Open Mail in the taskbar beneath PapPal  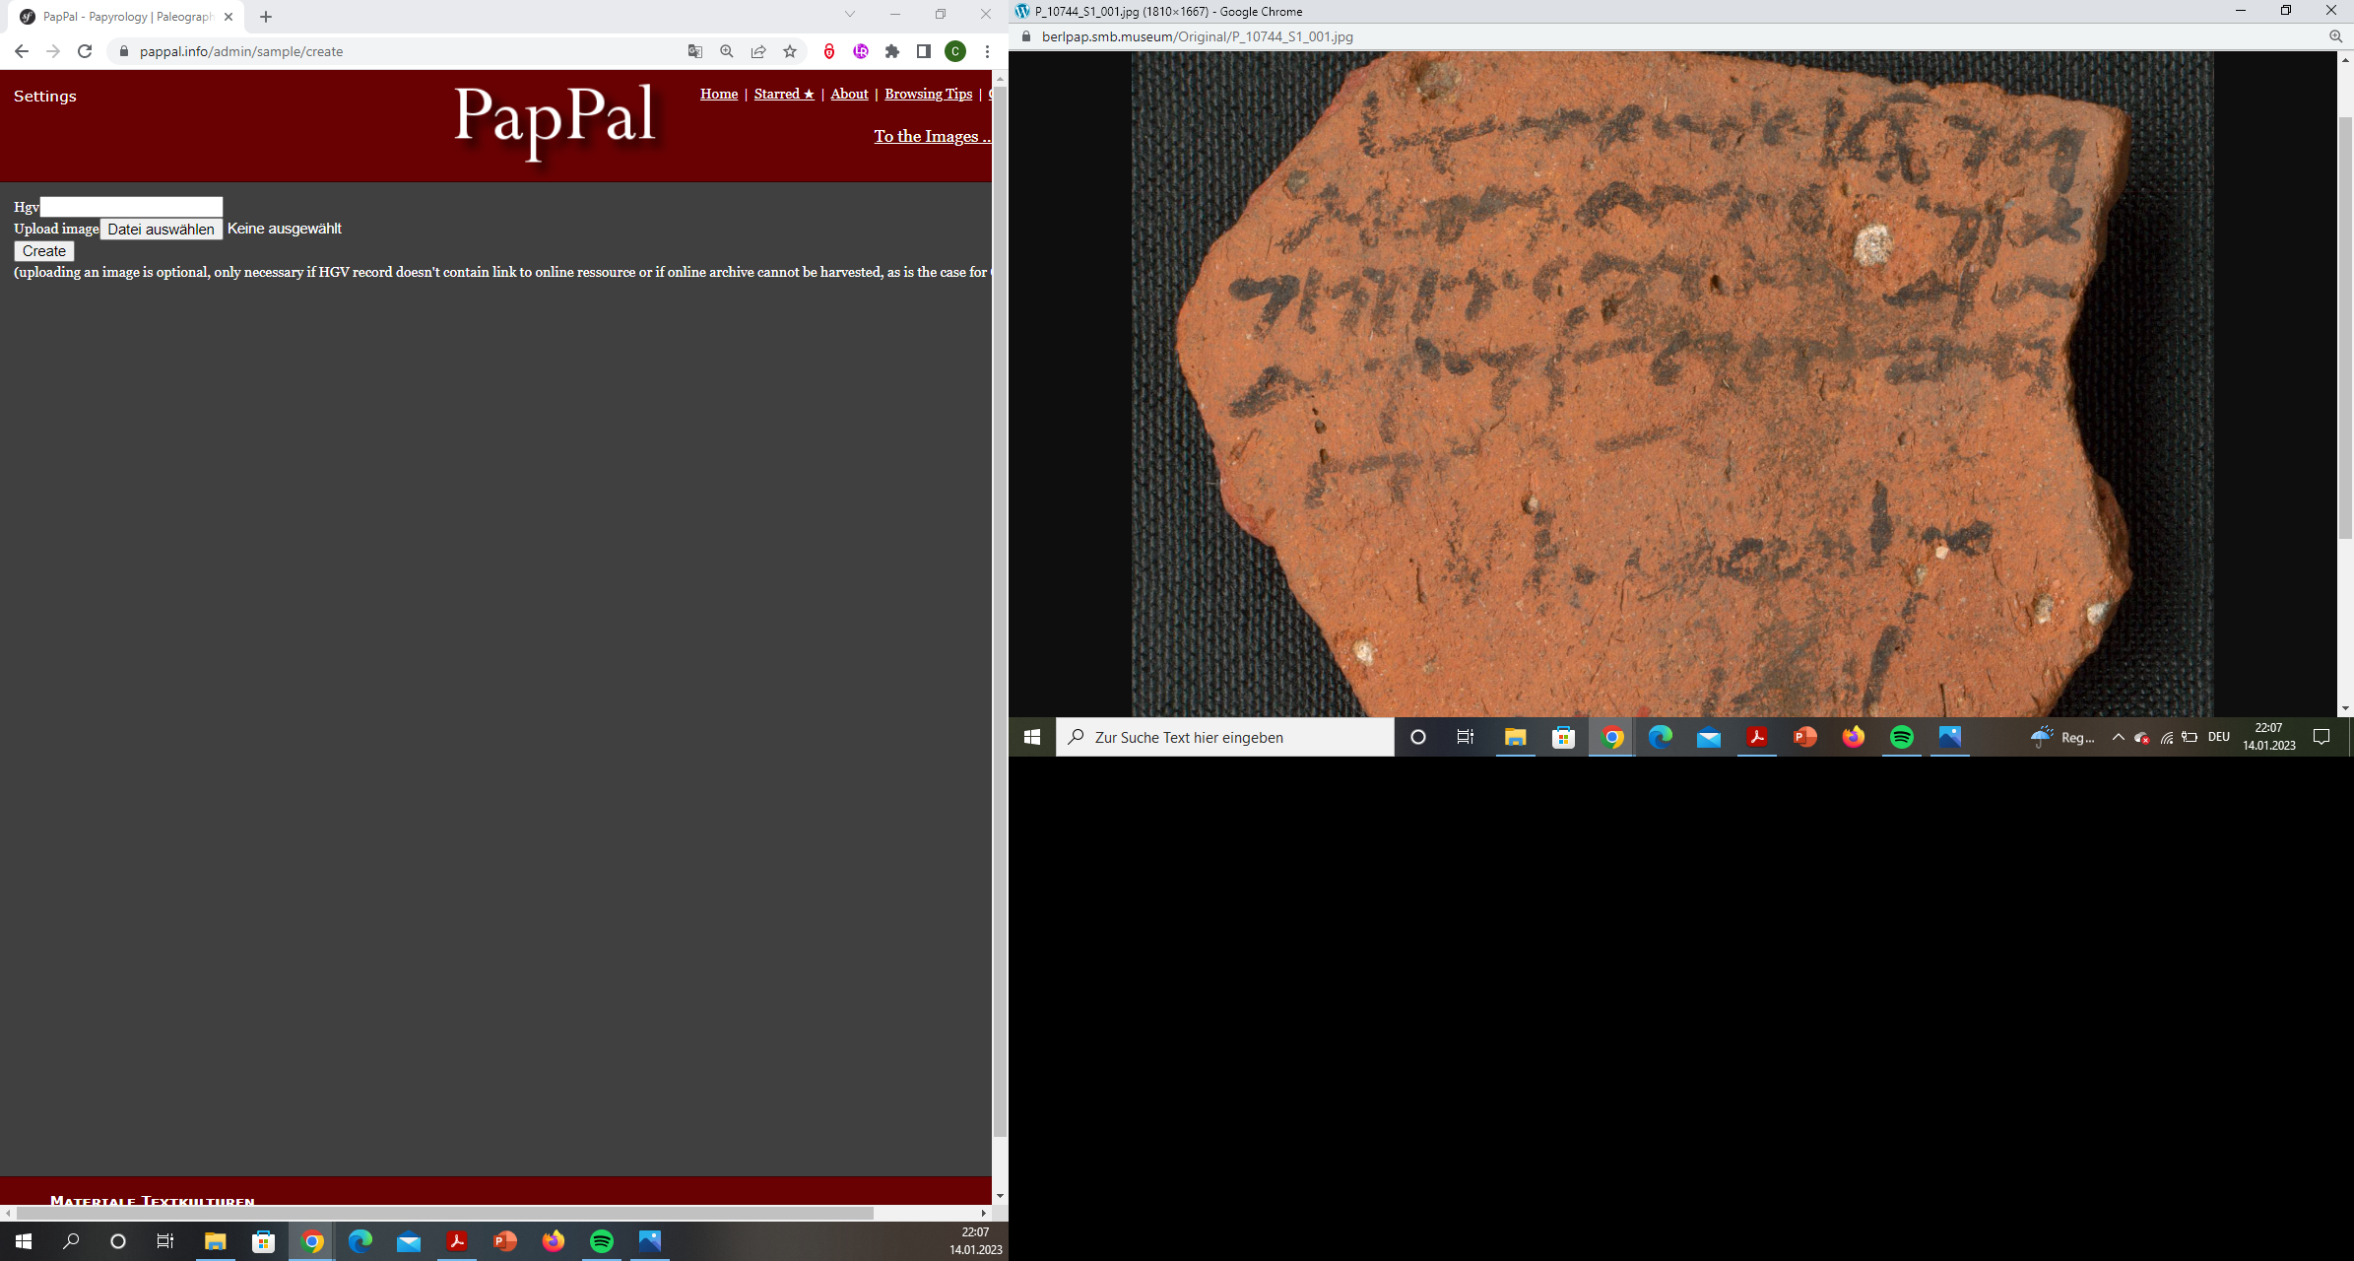click(x=409, y=1241)
